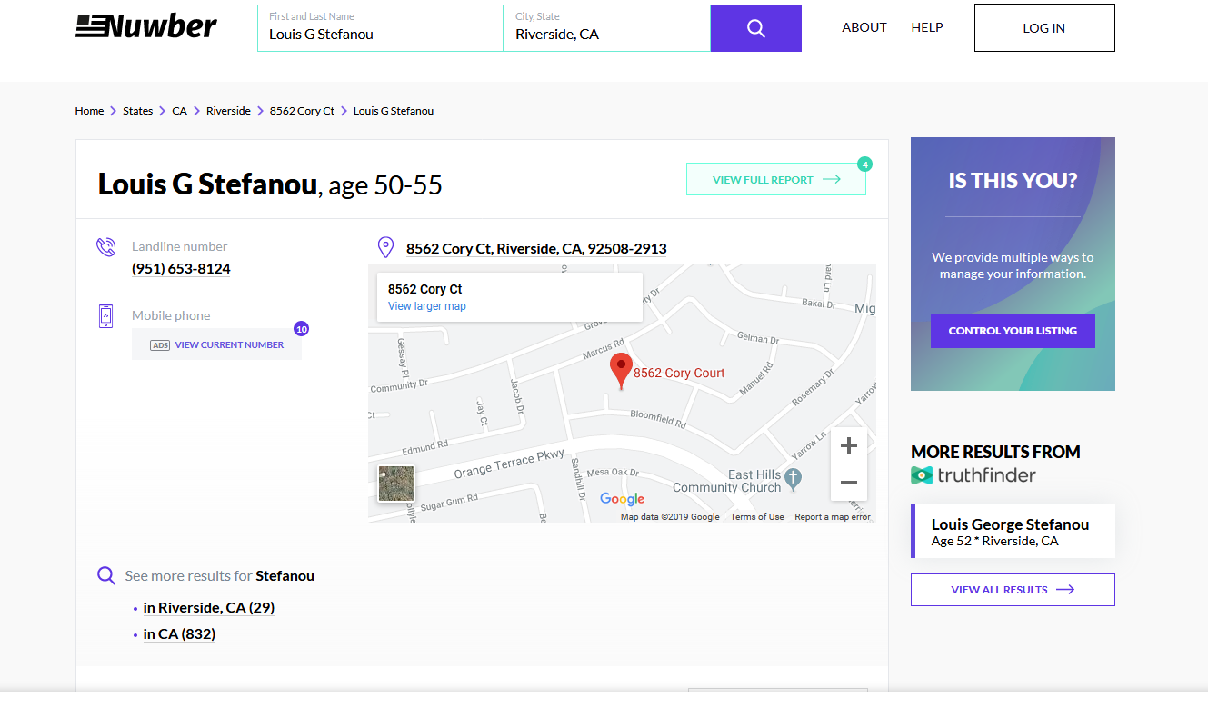
Task: Open more results in CA (832)
Action: point(179,633)
